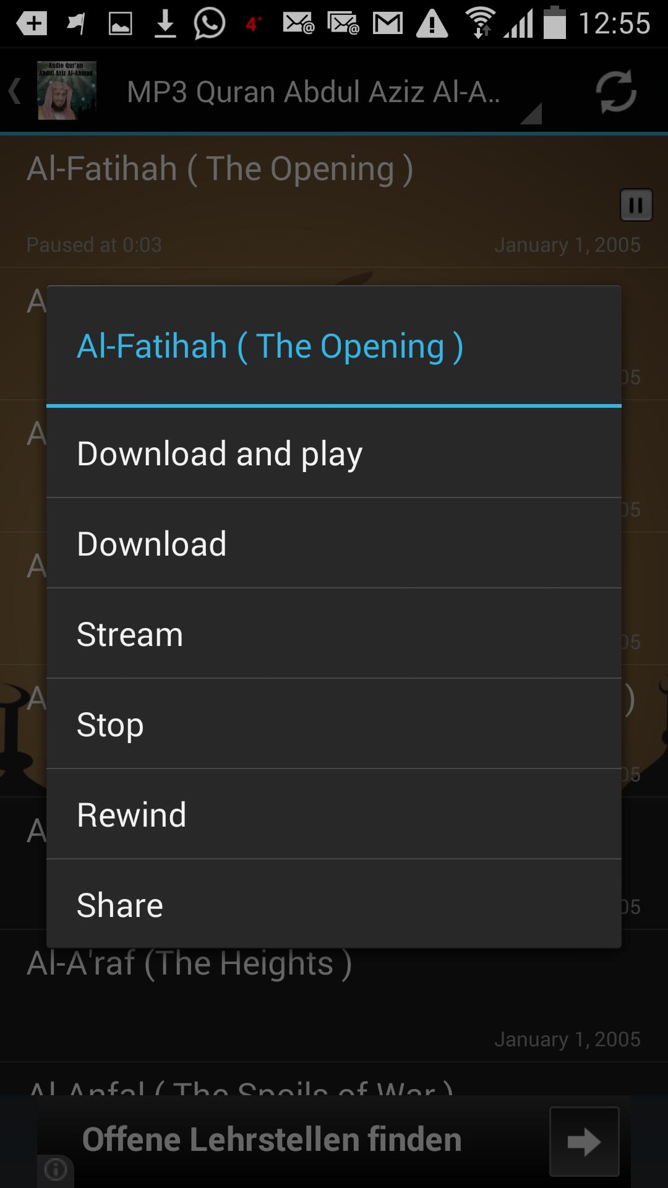This screenshot has width=668, height=1188.
Task: Tap the ad arrow button
Action: 584,1142
